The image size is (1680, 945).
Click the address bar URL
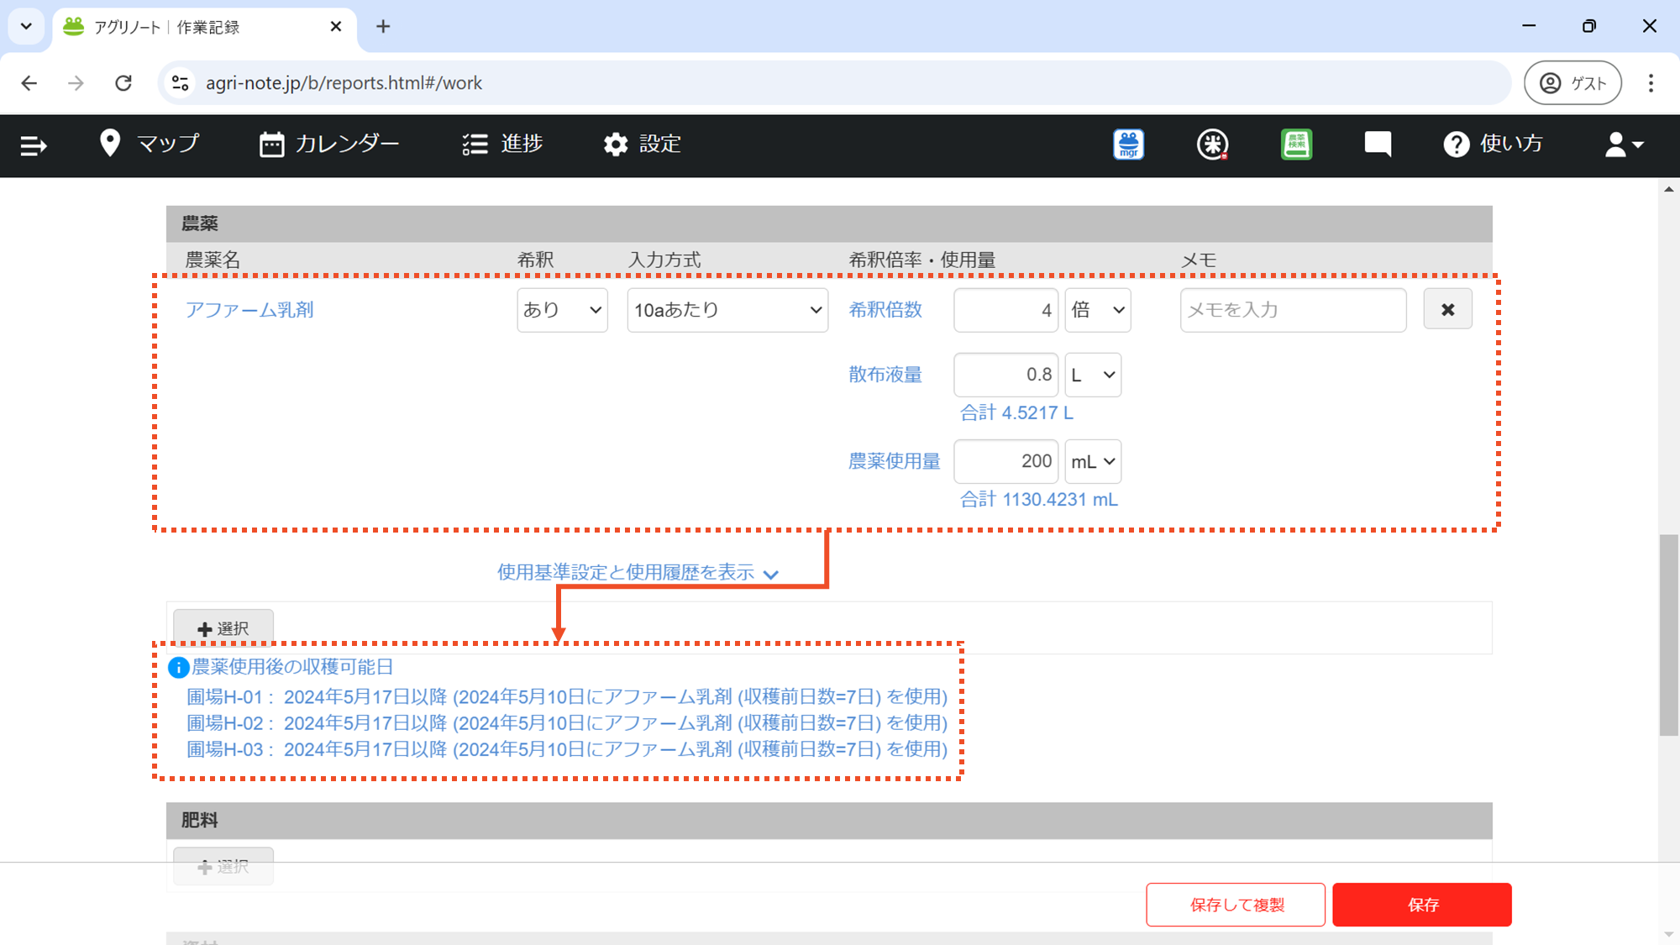pos(344,83)
